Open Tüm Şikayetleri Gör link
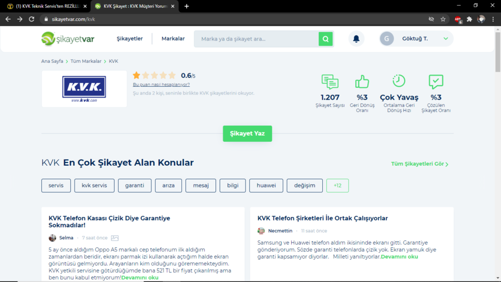The height and width of the screenshot is (282, 501). [x=420, y=164]
